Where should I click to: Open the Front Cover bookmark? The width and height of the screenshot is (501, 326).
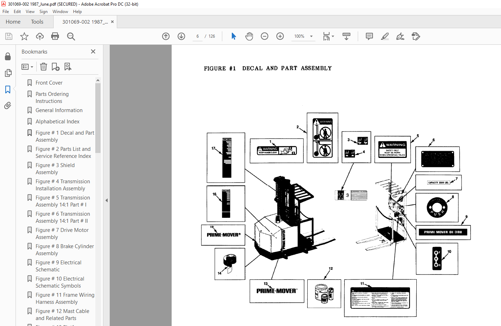[49, 83]
